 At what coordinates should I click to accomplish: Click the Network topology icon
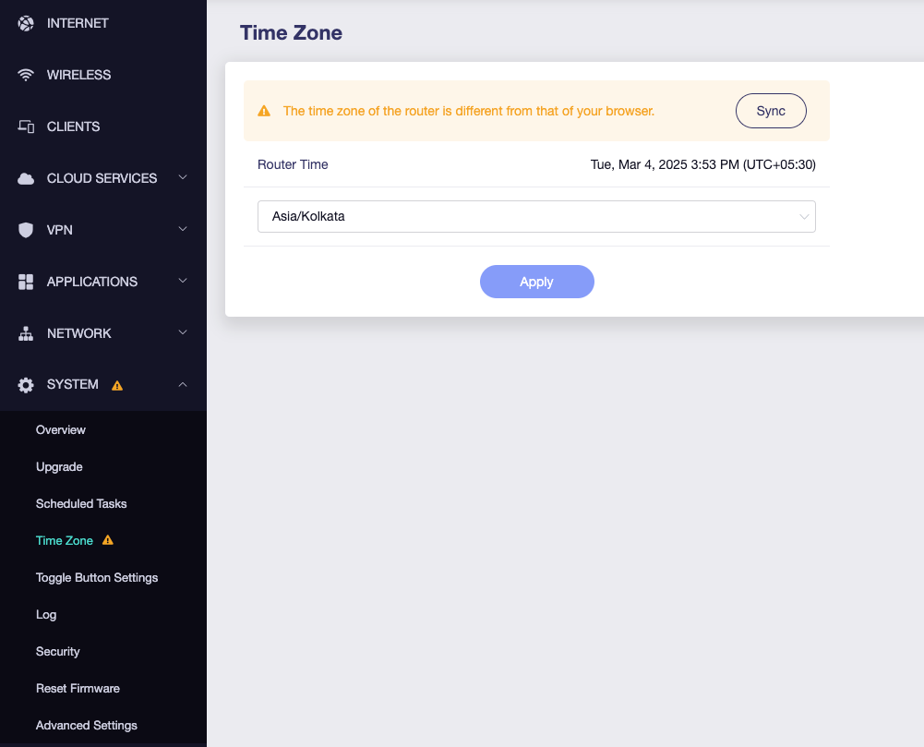(25, 332)
